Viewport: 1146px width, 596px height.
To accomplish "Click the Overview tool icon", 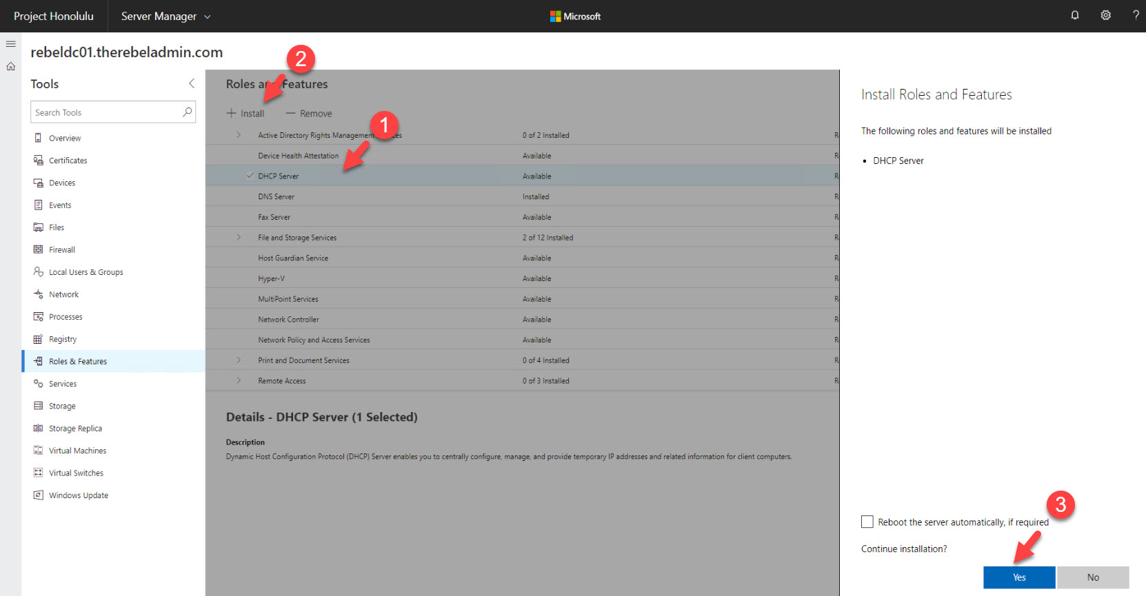I will 38,138.
